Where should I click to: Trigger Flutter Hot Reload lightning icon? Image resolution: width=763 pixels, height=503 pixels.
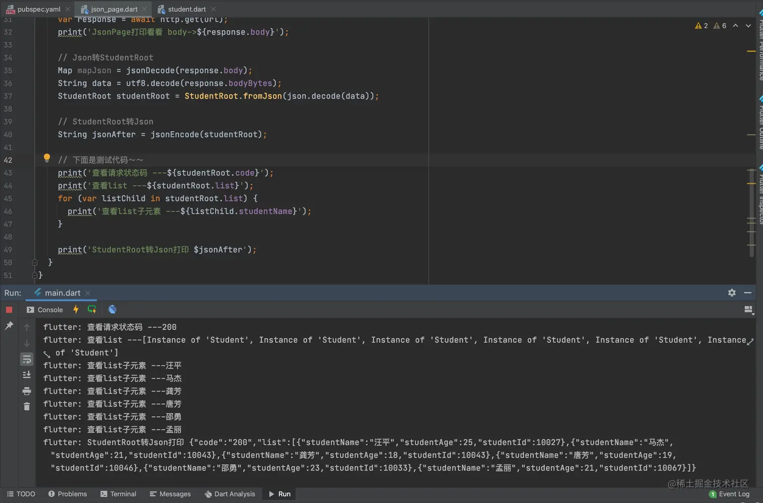(x=76, y=309)
